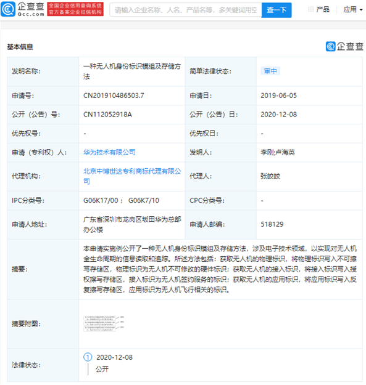Viewport: 366px width, 385px height.
Task: Select the applicant address text
Action: (x=132, y=224)
